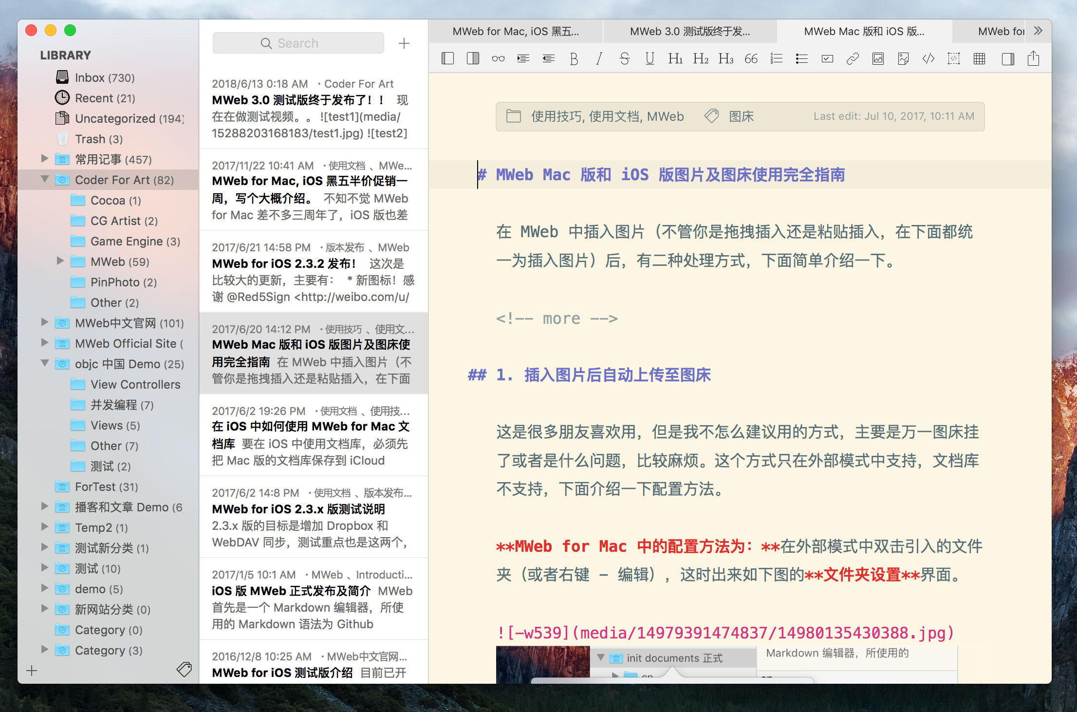Open preview mode with the glasses icon

(x=498, y=59)
